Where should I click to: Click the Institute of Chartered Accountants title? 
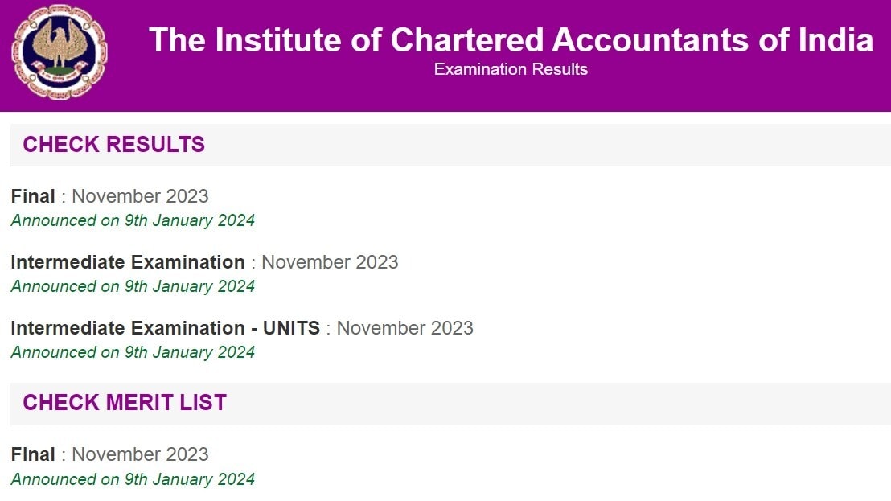point(511,40)
